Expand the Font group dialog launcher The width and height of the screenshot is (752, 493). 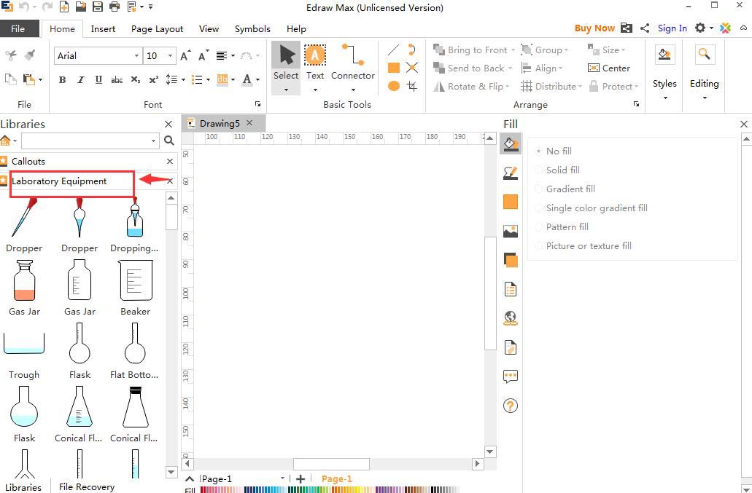257,104
